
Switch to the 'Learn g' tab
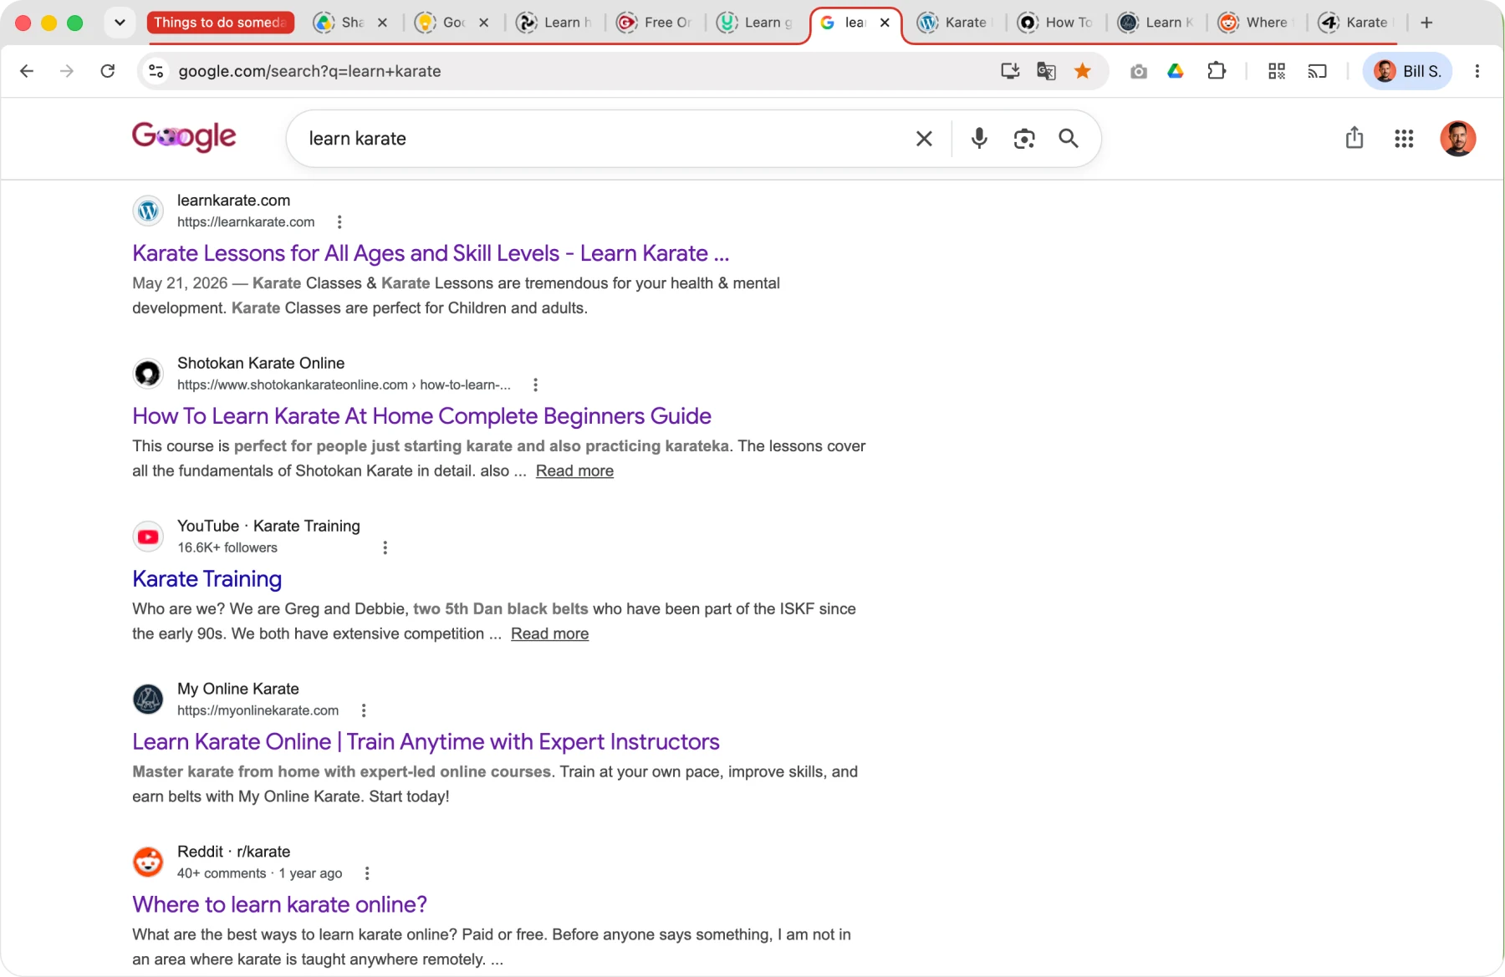click(x=755, y=23)
